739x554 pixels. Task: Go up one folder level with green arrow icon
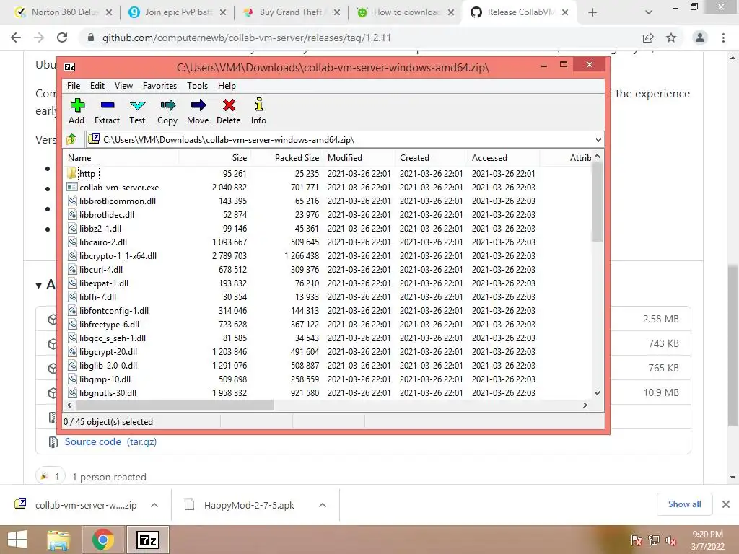click(71, 139)
